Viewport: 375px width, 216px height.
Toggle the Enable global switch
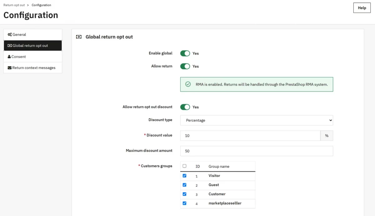185,53
